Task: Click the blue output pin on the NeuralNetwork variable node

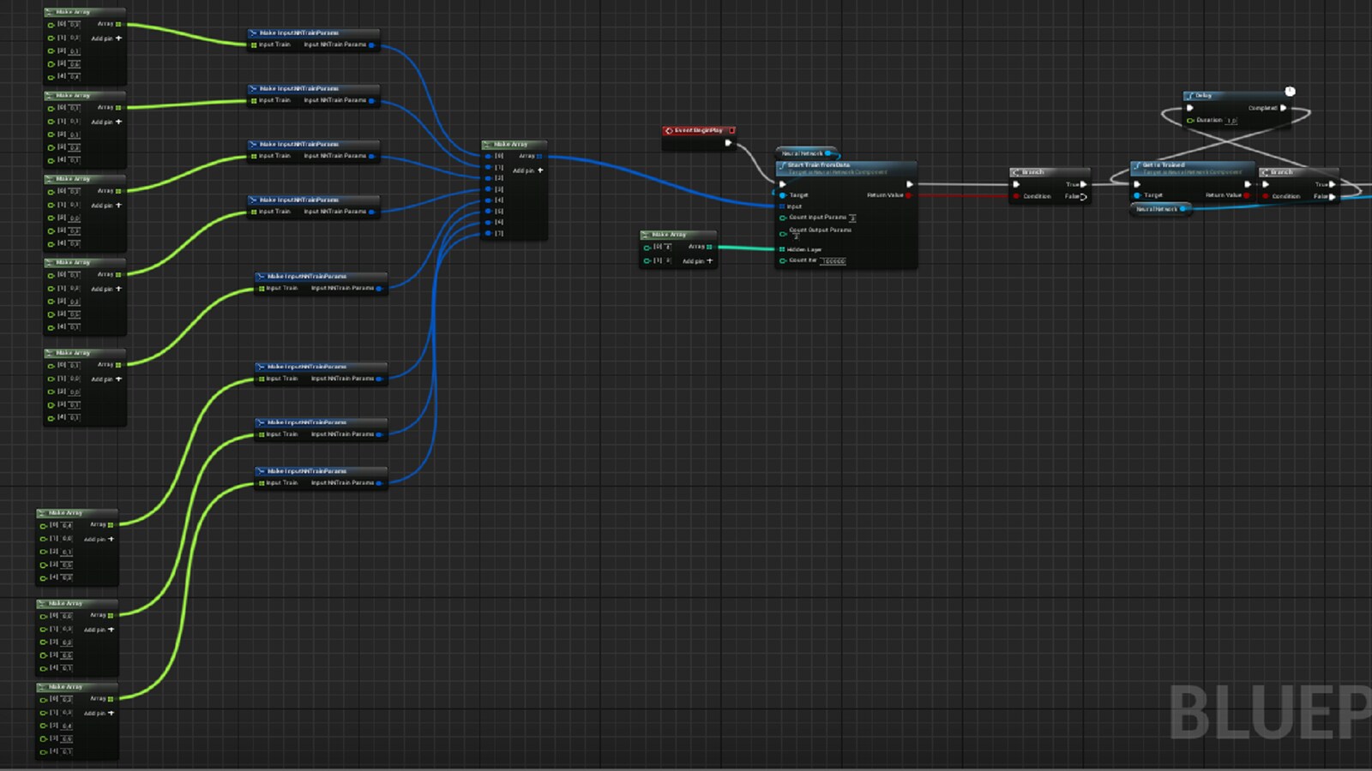Action: pos(1182,208)
